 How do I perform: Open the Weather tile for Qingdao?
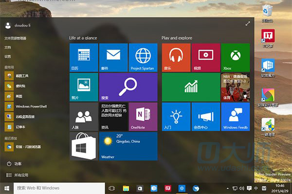click(x=128, y=146)
